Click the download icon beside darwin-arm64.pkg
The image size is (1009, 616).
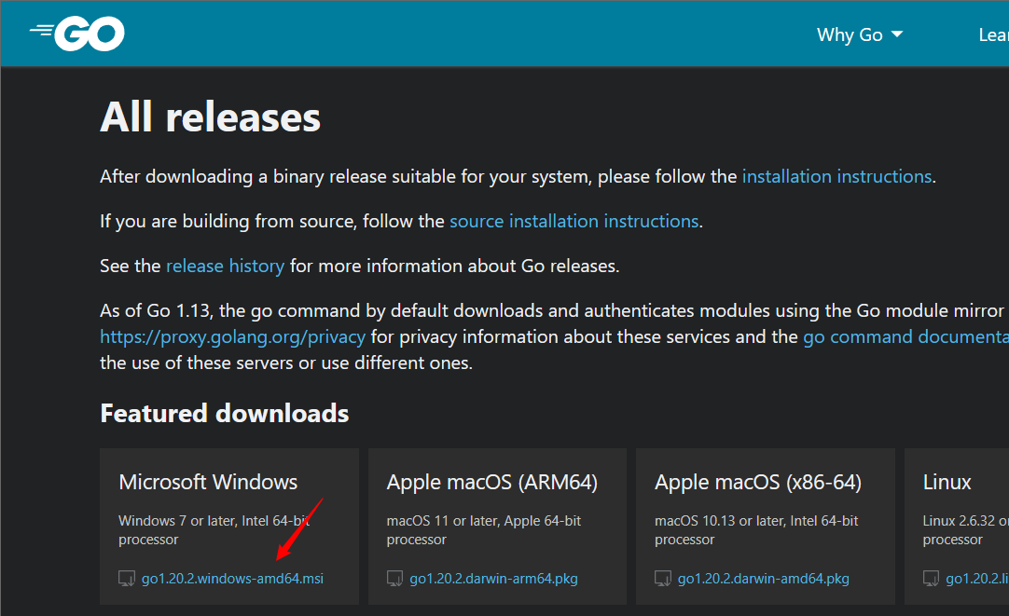click(x=394, y=579)
